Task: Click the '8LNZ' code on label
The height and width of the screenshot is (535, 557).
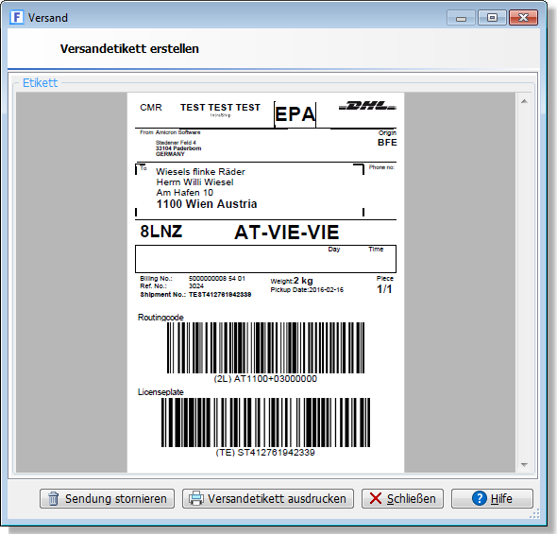Action: pyautogui.click(x=160, y=232)
